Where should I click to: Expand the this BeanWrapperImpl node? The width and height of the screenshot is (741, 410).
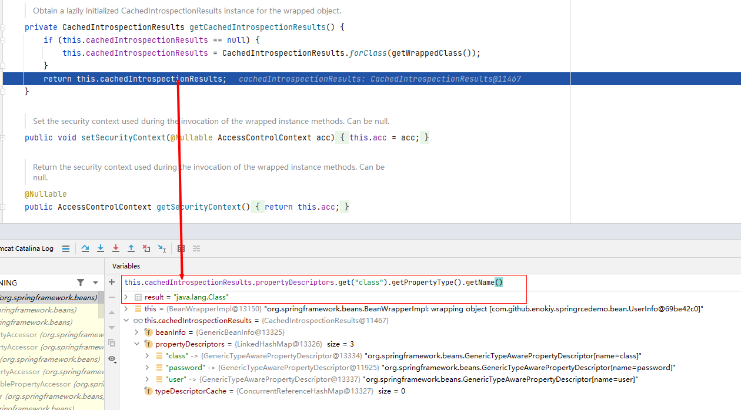(x=126, y=309)
